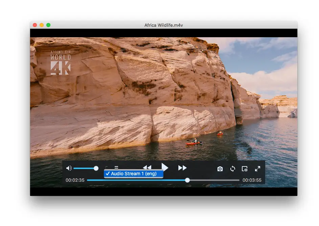Take a snapshot with the camera icon
Viewport: 319px width, 226px height.
tap(220, 169)
